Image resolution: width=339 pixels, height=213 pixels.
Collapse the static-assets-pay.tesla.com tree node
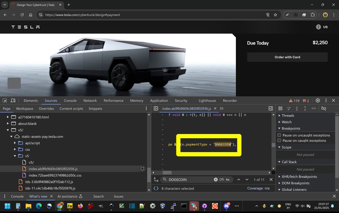tap(12, 136)
